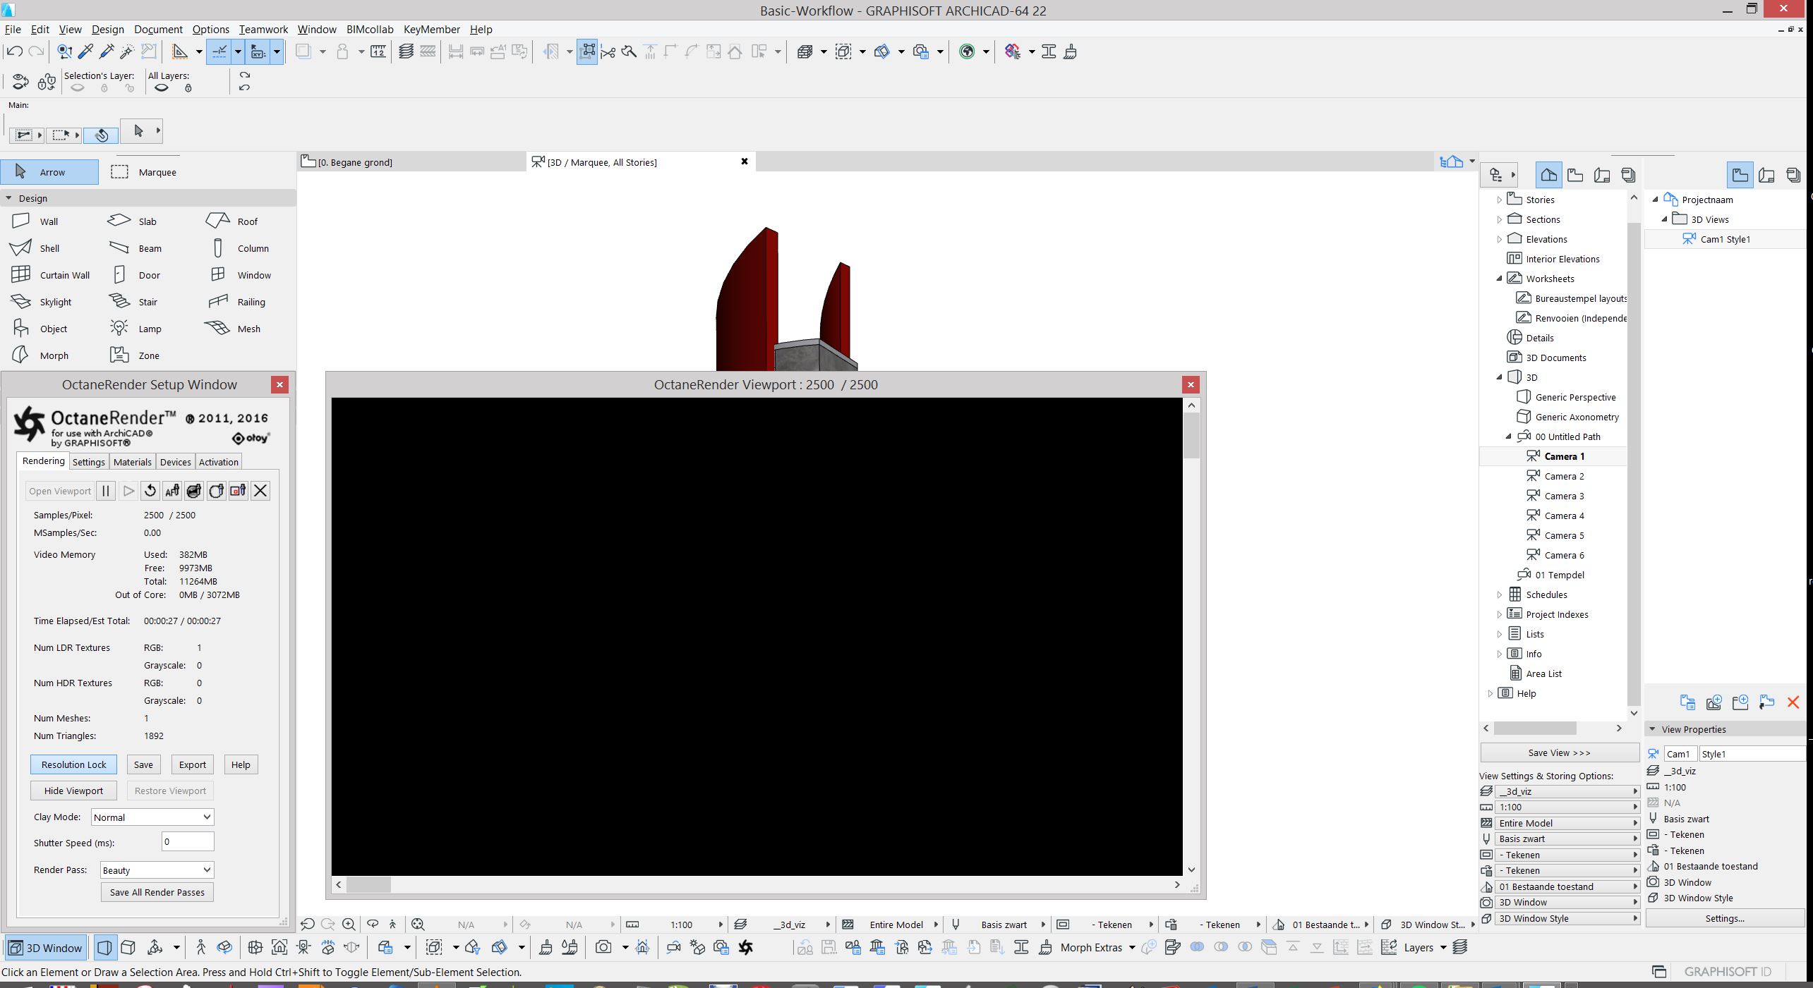Select the Slab tool
1813x988 pixels.
click(133, 221)
